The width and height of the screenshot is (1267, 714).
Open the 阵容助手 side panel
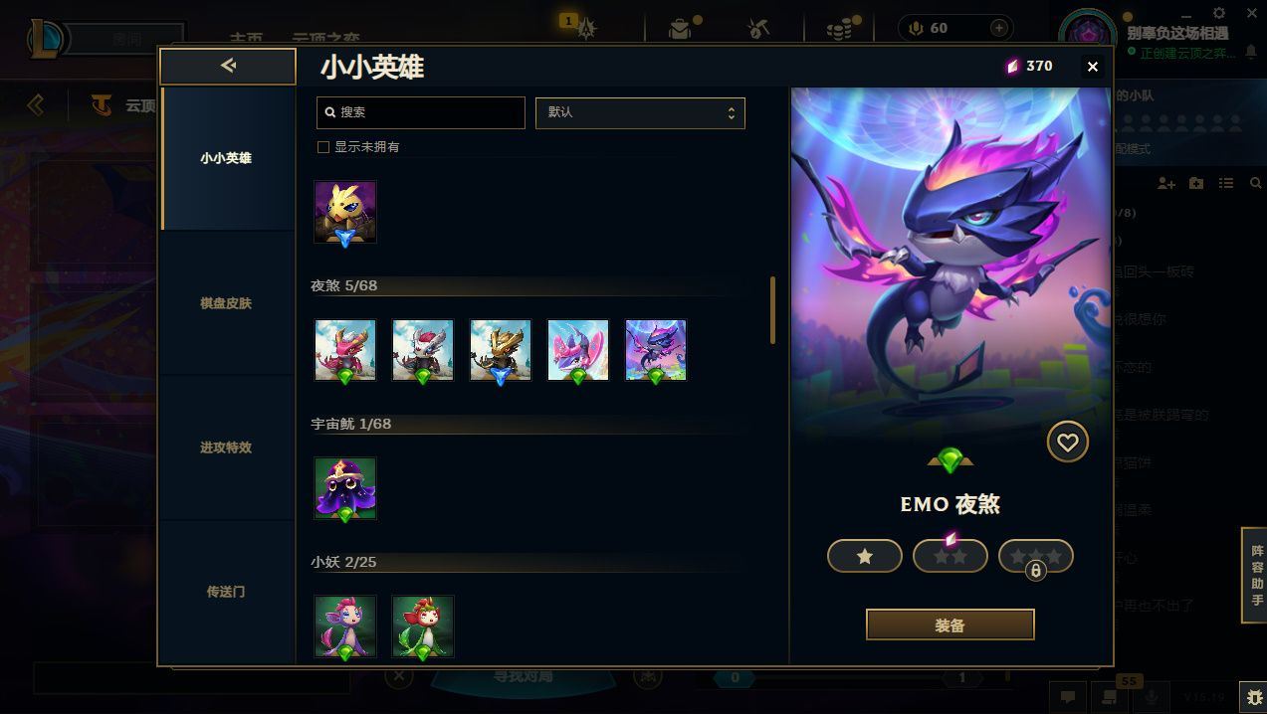[1256, 575]
